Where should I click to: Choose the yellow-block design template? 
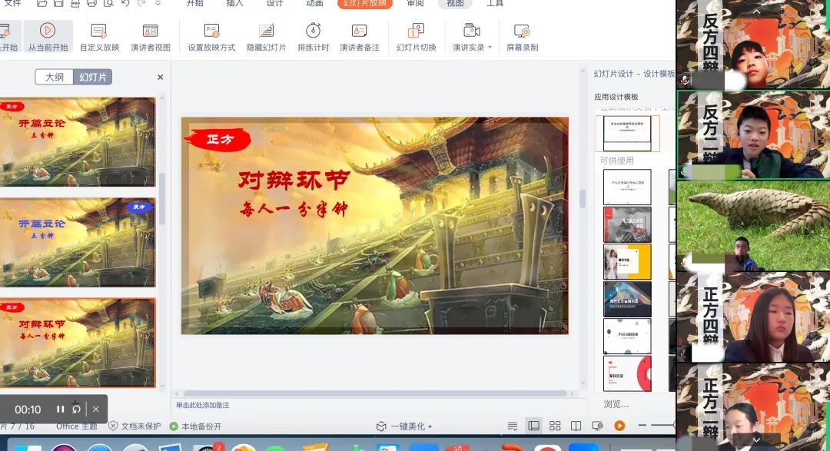[x=627, y=261]
